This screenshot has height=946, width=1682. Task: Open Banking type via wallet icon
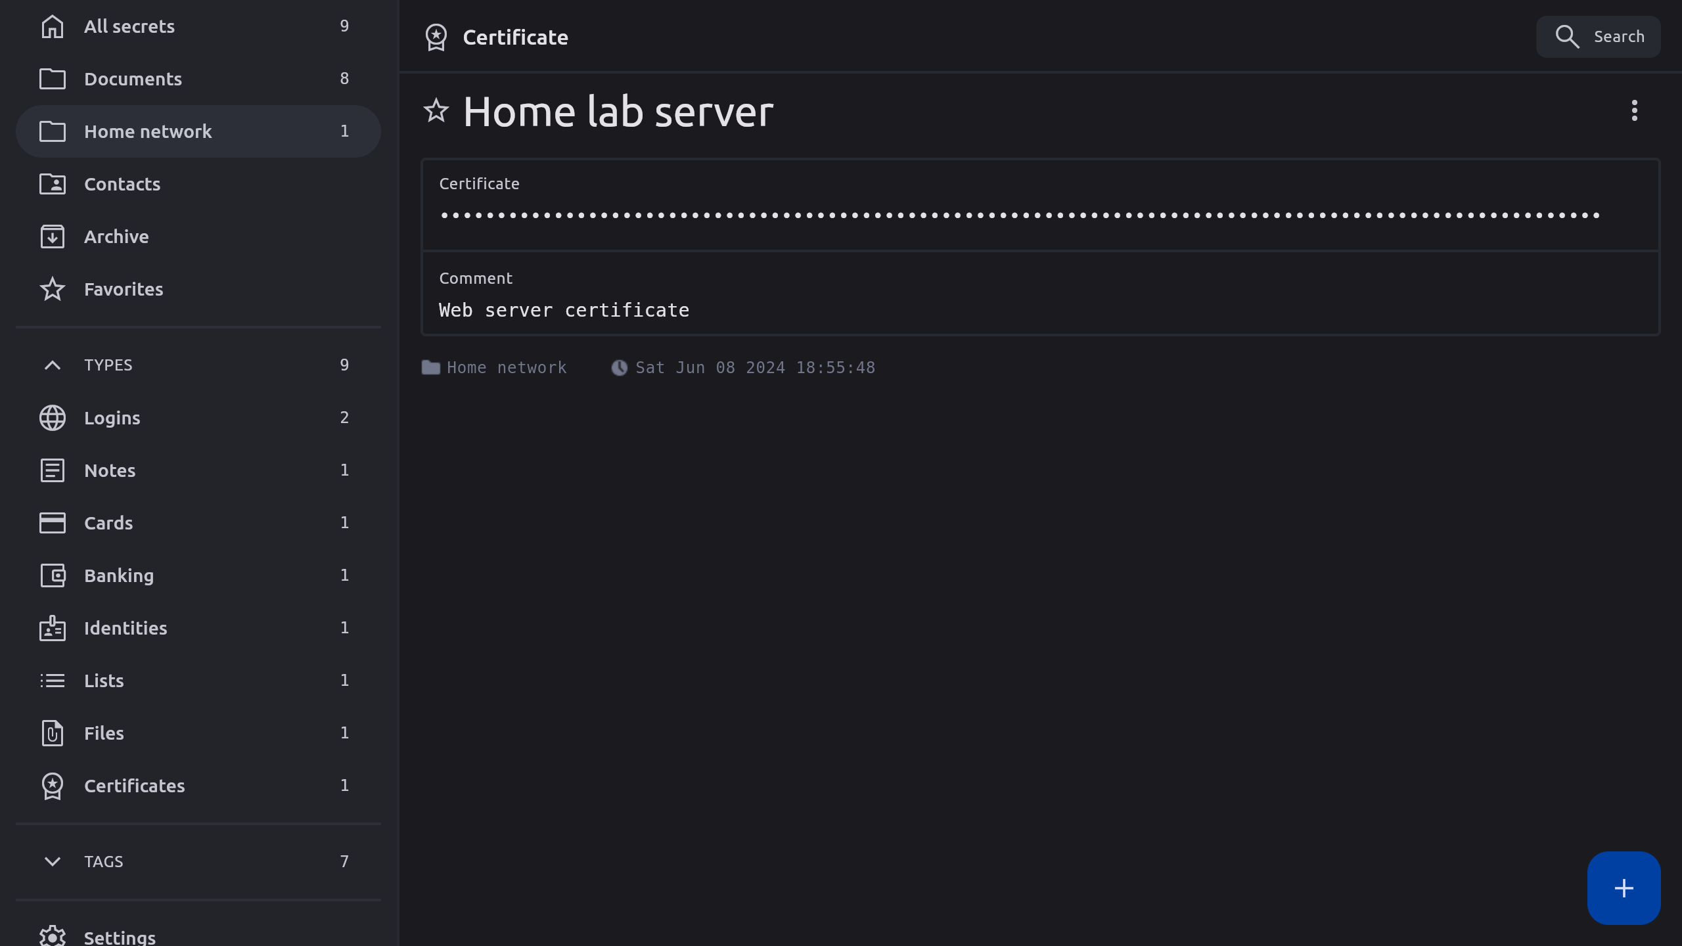(x=53, y=575)
